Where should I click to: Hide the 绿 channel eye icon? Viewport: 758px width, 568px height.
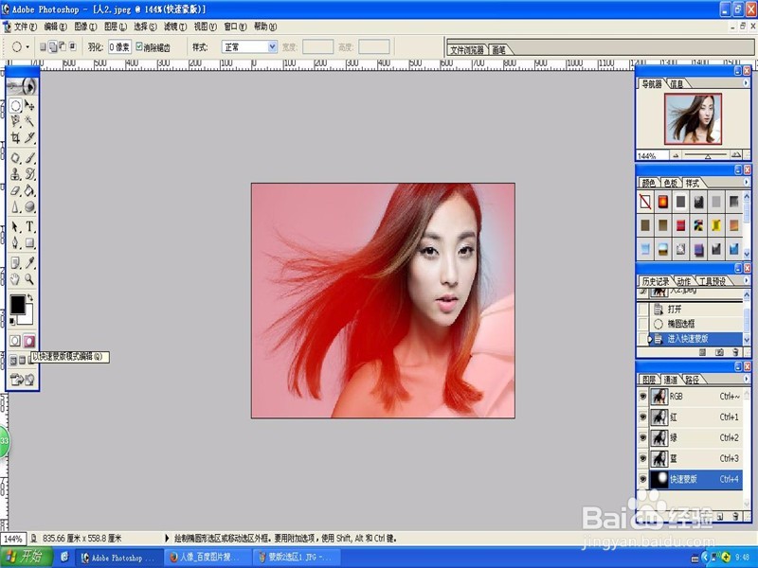click(643, 437)
